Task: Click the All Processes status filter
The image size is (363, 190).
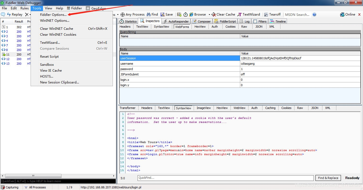Action: coord(35,187)
